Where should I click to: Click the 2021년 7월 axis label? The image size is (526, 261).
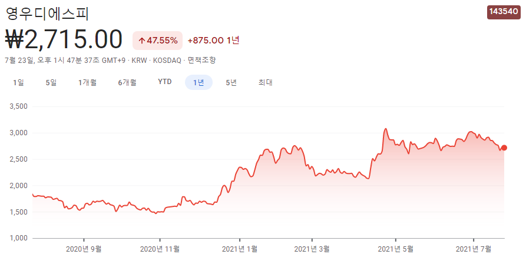(474, 249)
